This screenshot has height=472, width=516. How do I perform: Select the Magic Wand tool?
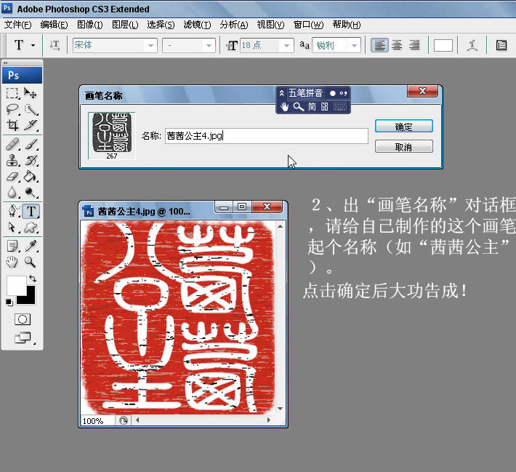pyautogui.click(x=31, y=109)
